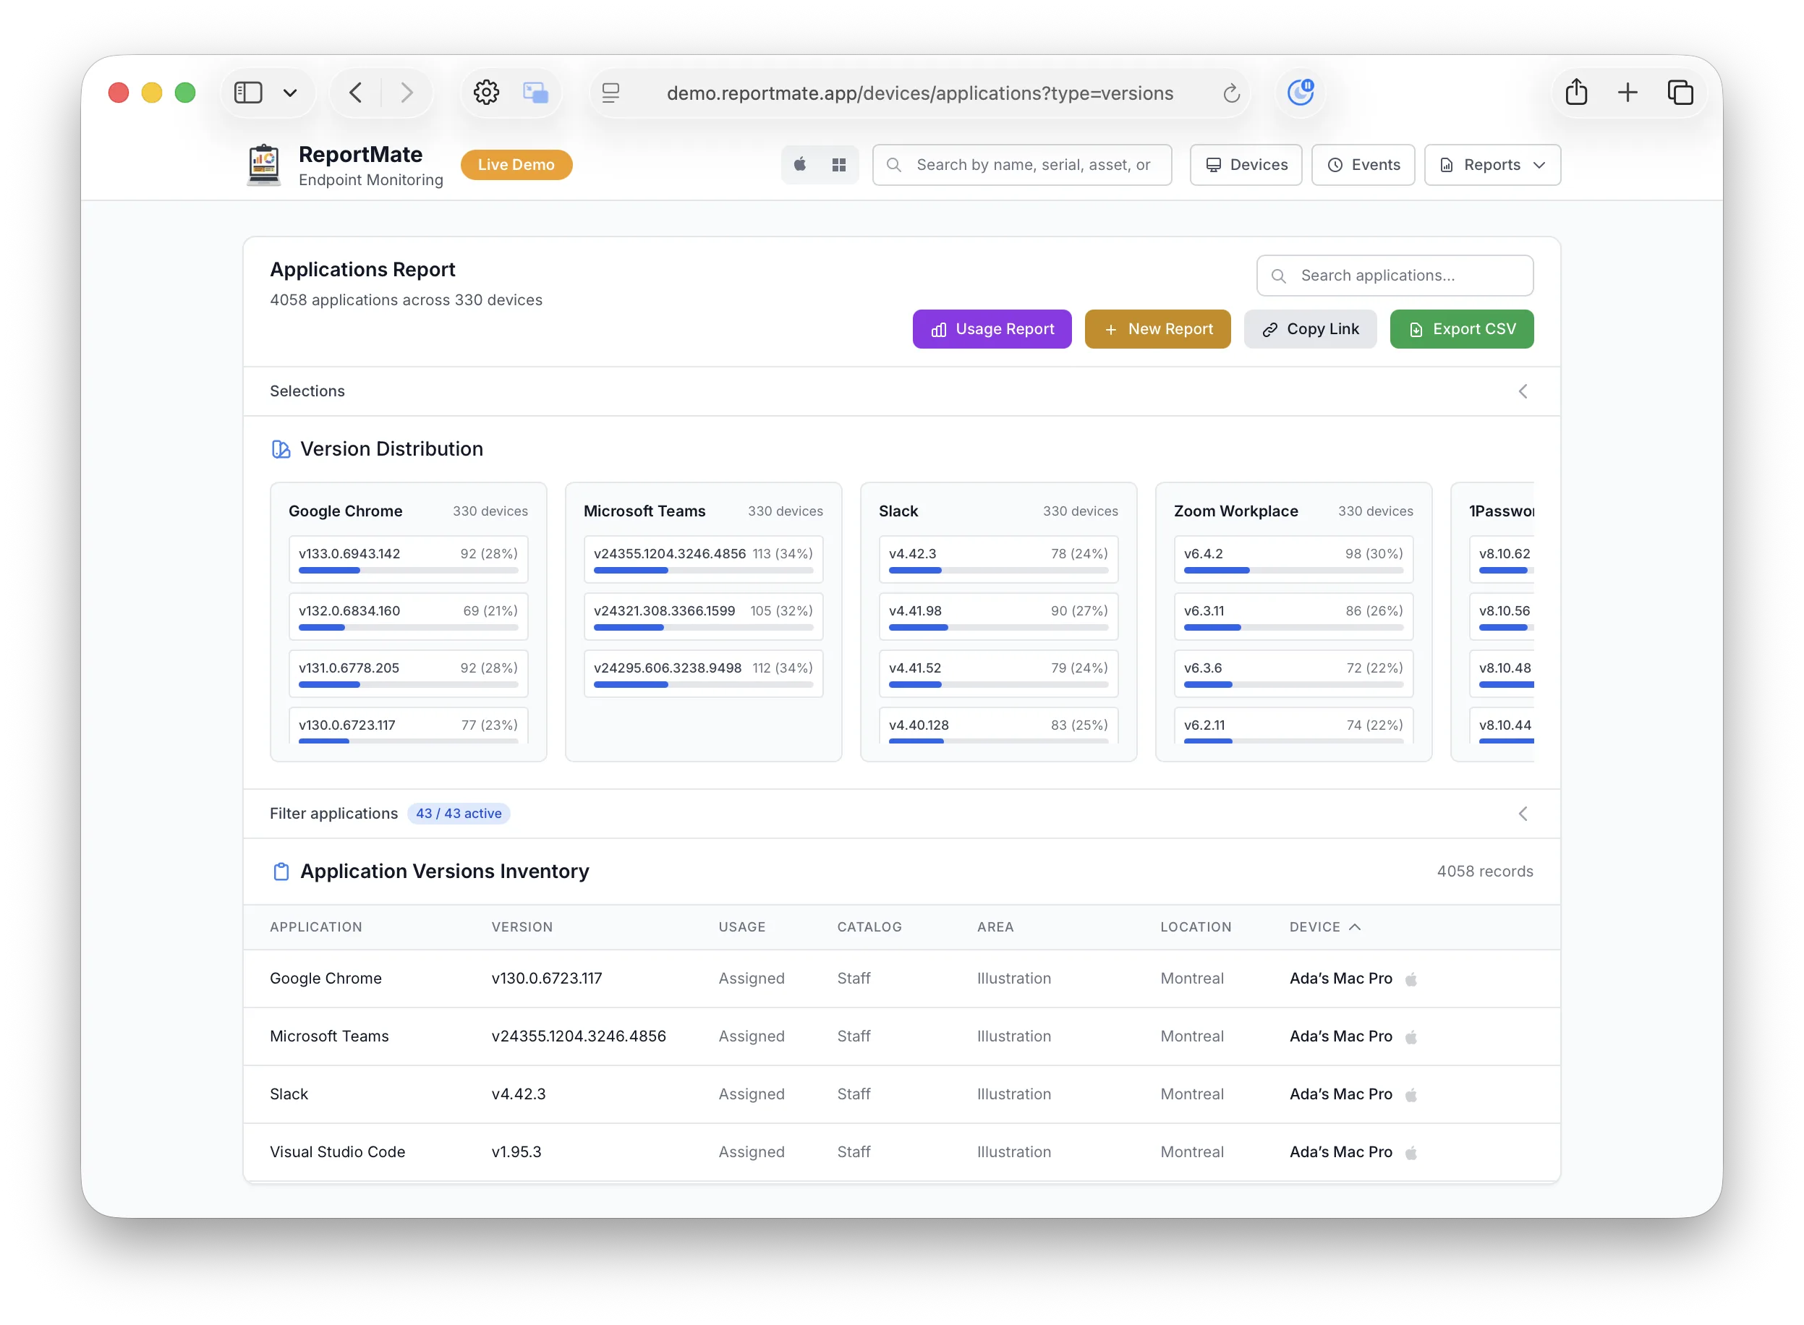
Task: Click the Usage Report bar chart icon
Action: point(938,330)
